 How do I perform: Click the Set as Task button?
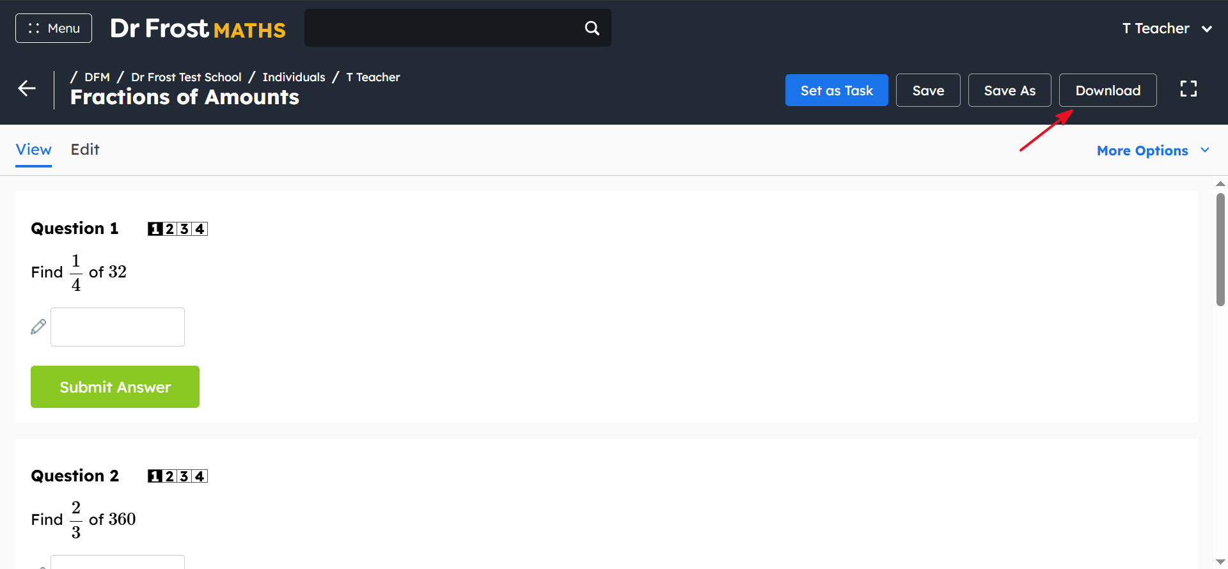point(837,90)
